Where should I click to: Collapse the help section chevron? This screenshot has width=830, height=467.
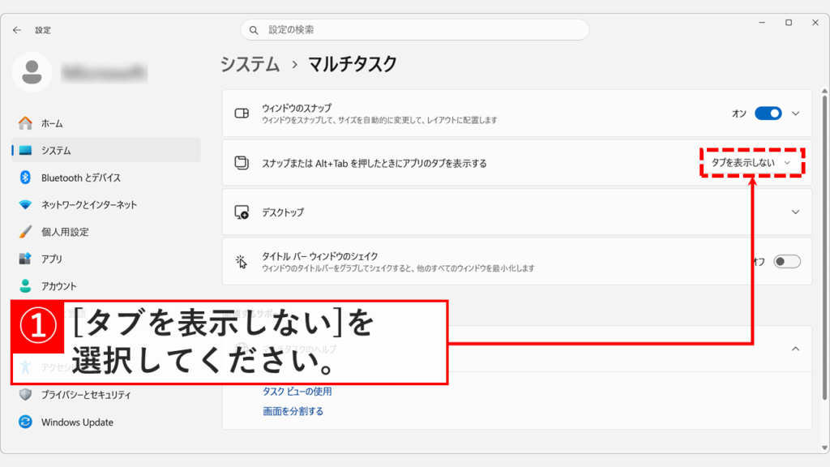pyautogui.click(x=796, y=349)
